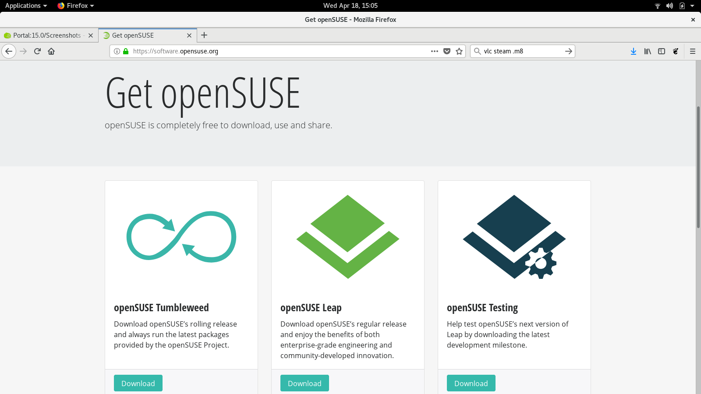
Task: Toggle the network icon in the top bar
Action: coord(657,6)
